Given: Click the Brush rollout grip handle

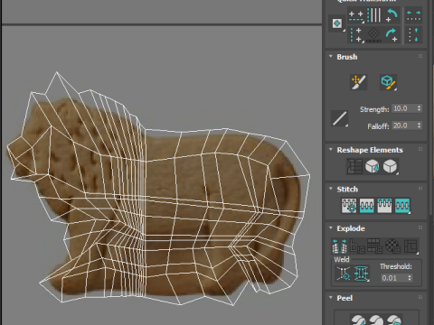Looking at the screenshot, I should click(x=420, y=56).
